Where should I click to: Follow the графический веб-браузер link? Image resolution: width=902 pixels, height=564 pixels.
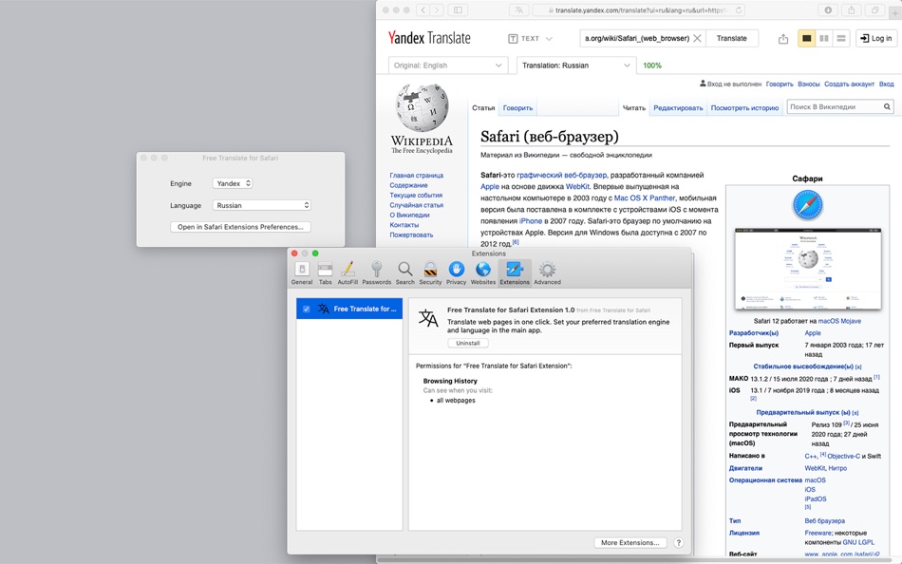pyautogui.click(x=561, y=175)
